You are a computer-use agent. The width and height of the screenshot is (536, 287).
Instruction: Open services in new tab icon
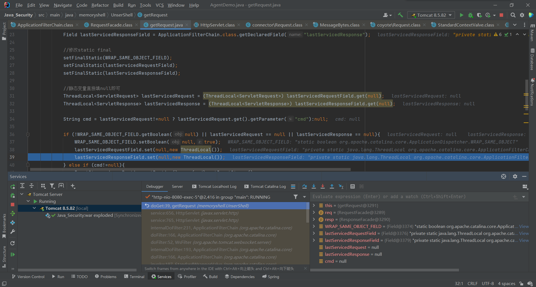[61, 186]
